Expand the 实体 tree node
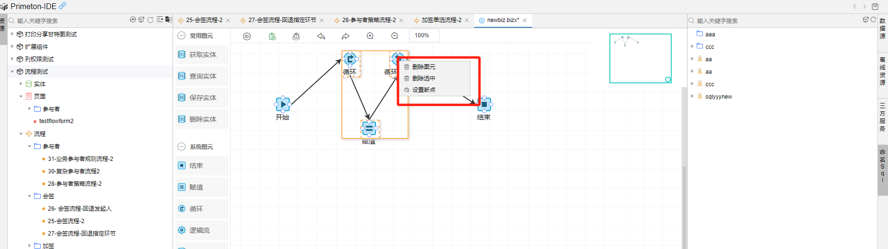Image resolution: width=888 pixels, height=249 pixels. click(21, 84)
